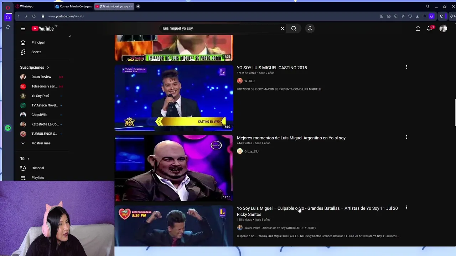The width and height of the screenshot is (456, 256).
Task: Clear the search box with the X
Action: tap(282, 28)
